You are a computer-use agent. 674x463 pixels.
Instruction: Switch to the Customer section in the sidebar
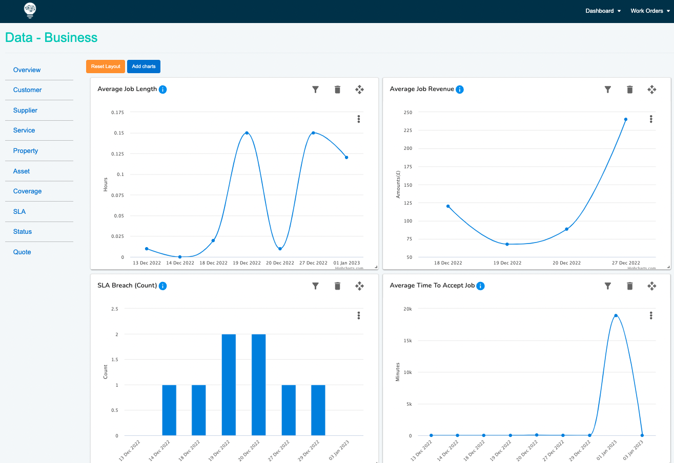coord(27,90)
